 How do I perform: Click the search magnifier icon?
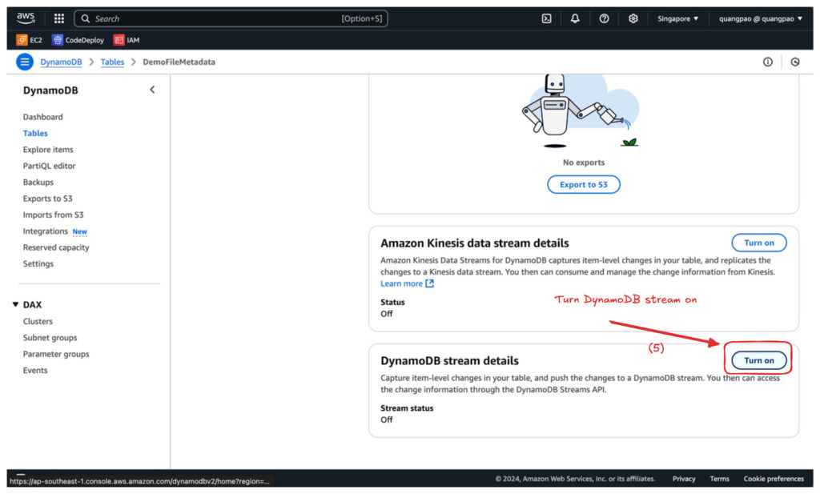point(85,18)
